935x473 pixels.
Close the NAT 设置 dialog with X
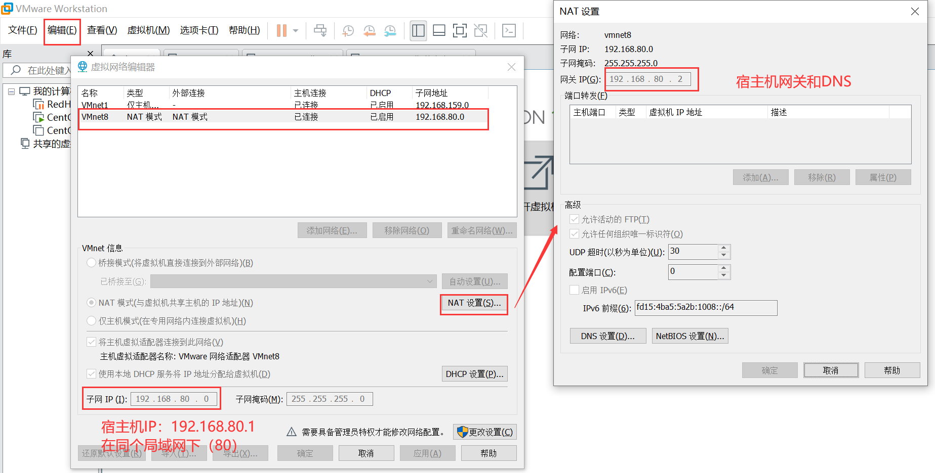pos(915,11)
